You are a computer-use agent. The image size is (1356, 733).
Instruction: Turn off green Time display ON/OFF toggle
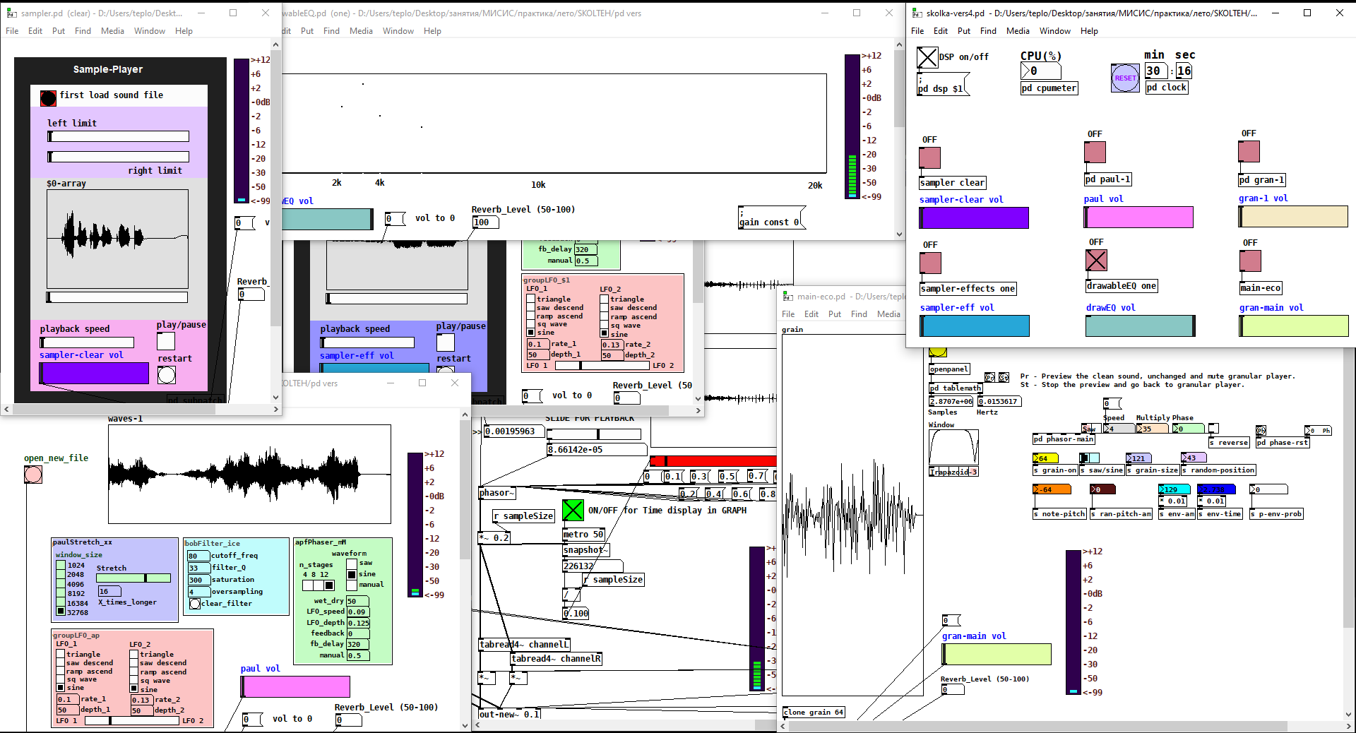[x=573, y=510]
